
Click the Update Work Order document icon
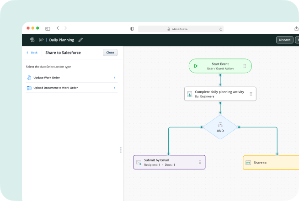(29, 78)
